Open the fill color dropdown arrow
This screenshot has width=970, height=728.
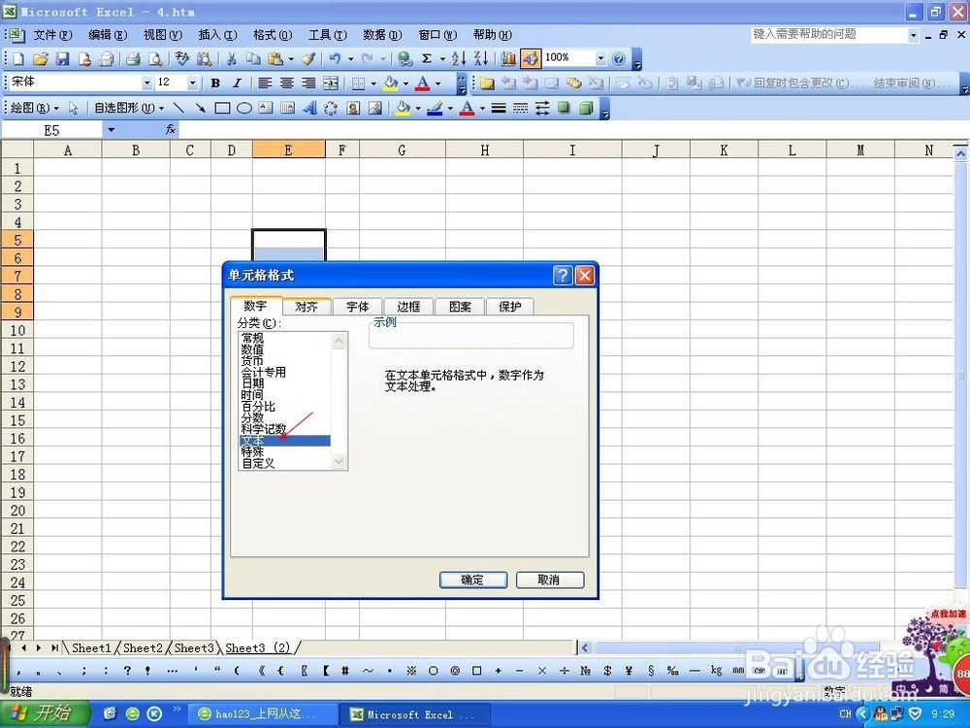pos(405,83)
